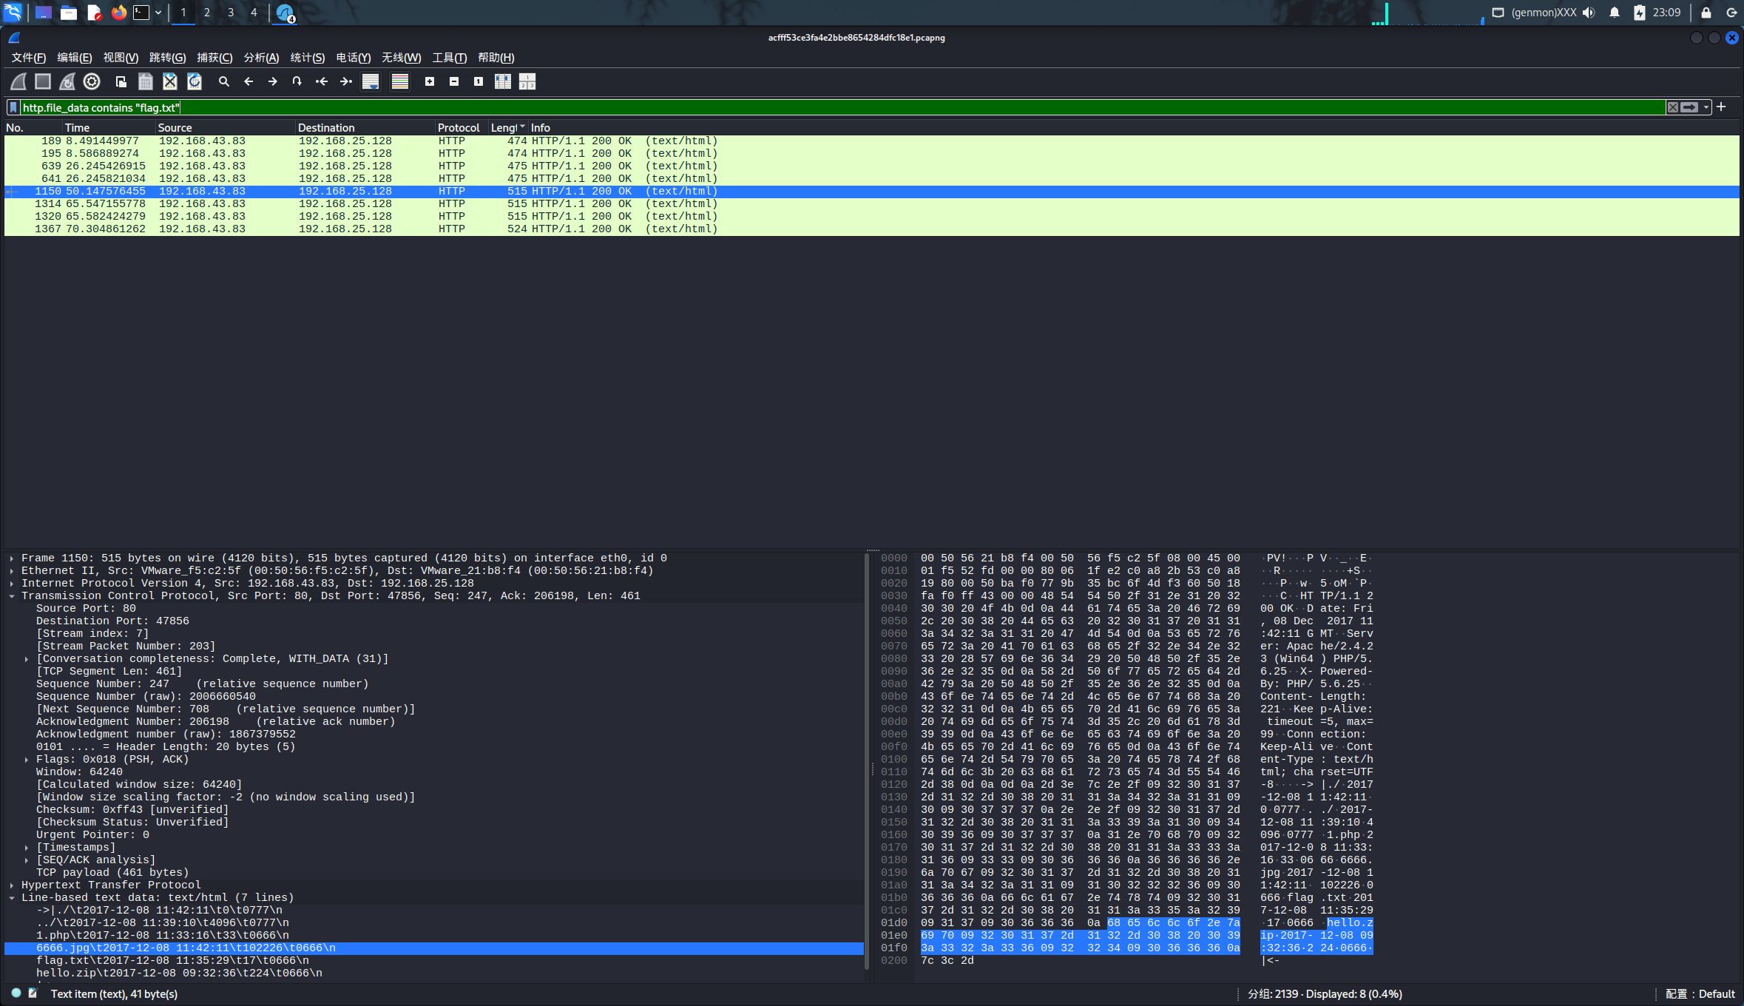Screen dimensions: 1744x1006
Task: Open the 分析(A) menu
Action: (261, 58)
